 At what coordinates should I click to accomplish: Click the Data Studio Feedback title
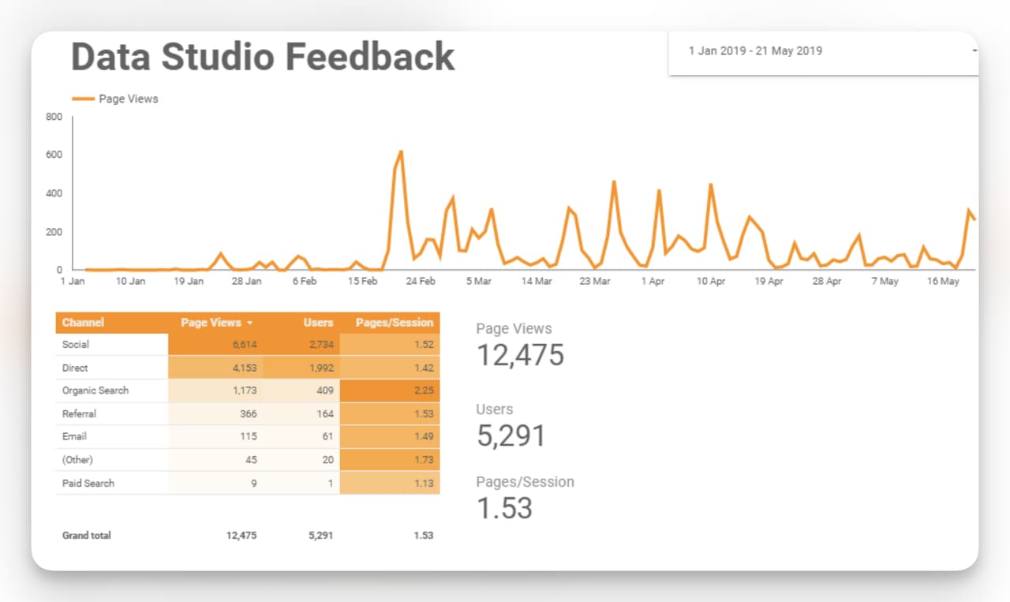click(x=263, y=57)
